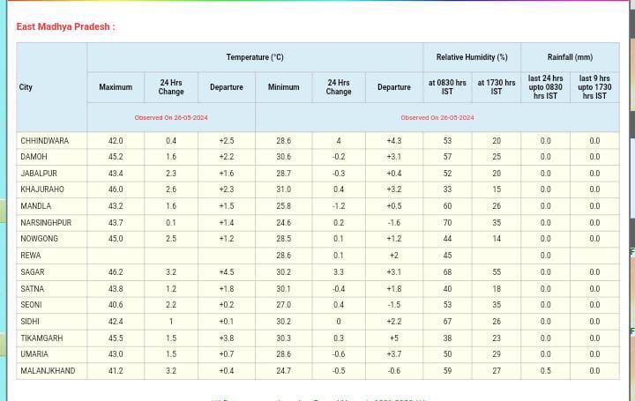Select NARSINGHPUR's 70 humidity value
Image resolution: width=635 pixels, height=401 pixels.
coord(447,223)
